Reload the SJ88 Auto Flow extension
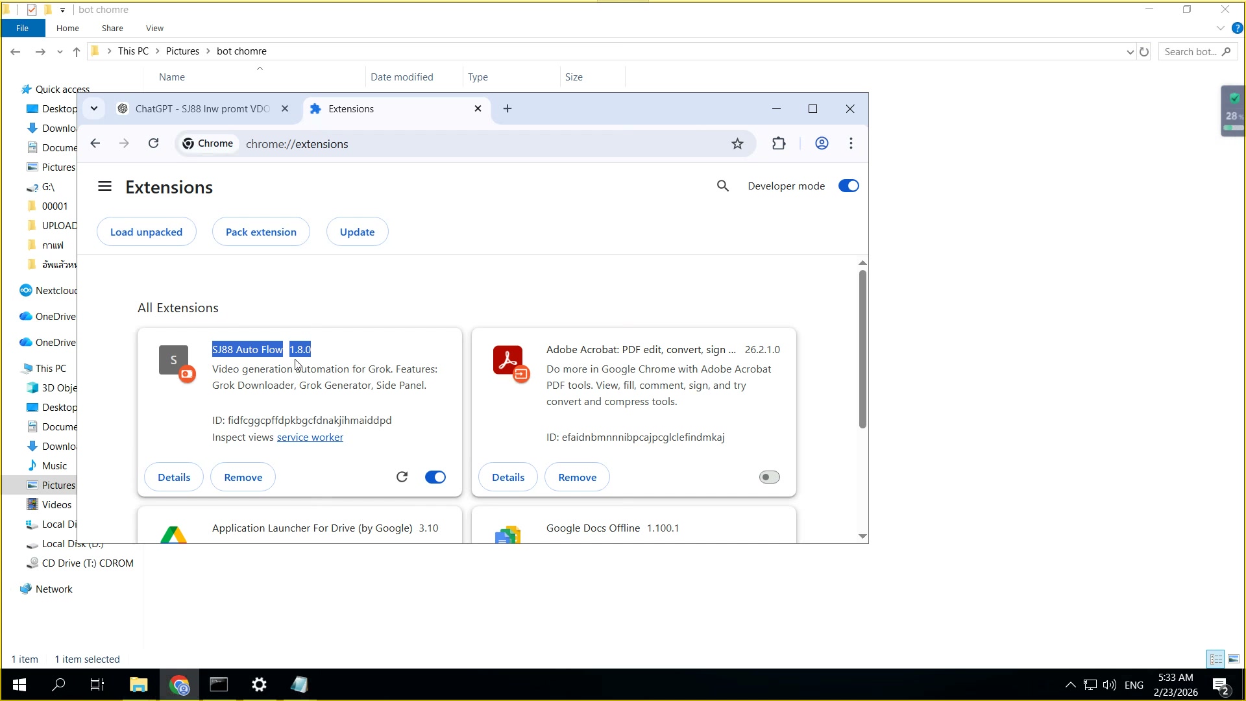The height and width of the screenshot is (701, 1246). click(402, 477)
